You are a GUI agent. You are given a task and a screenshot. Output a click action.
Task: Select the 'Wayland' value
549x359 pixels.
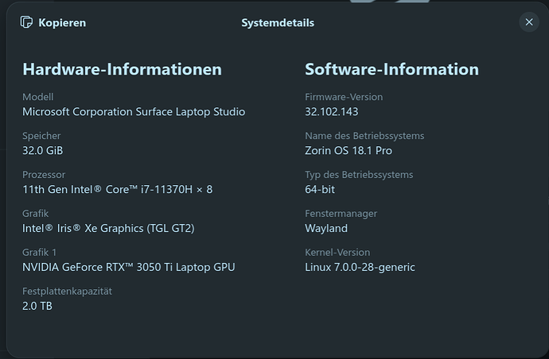pos(326,228)
